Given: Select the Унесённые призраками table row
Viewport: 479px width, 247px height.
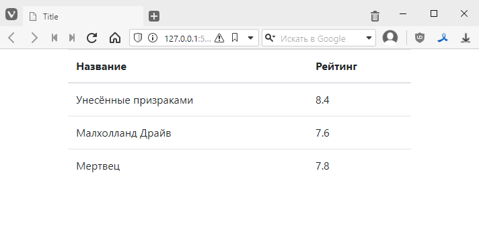Looking at the screenshot, I should click(239, 100).
